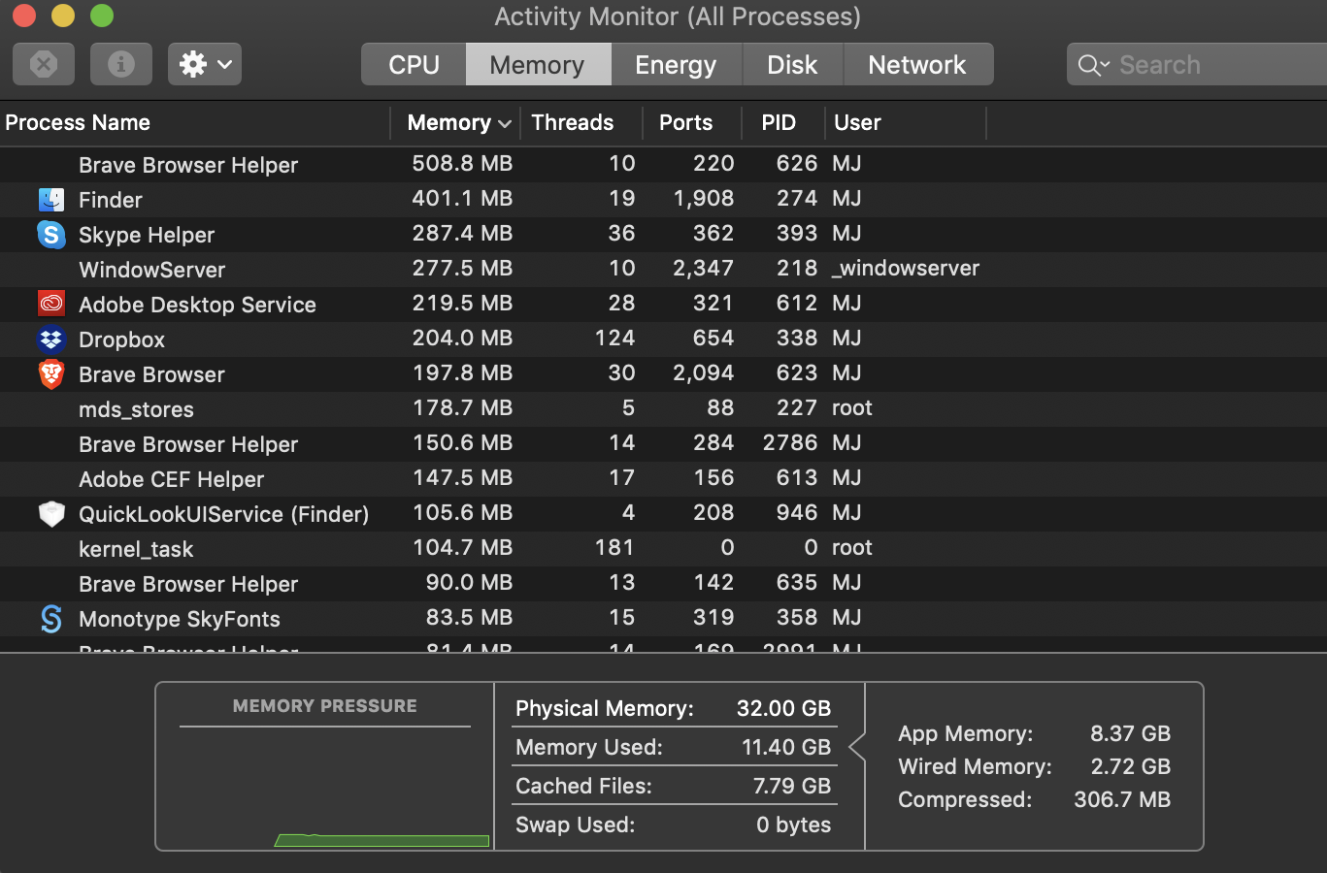Select the Memory tab
The width and height of the screenshot is (1327, 873).
click(538, 64)
